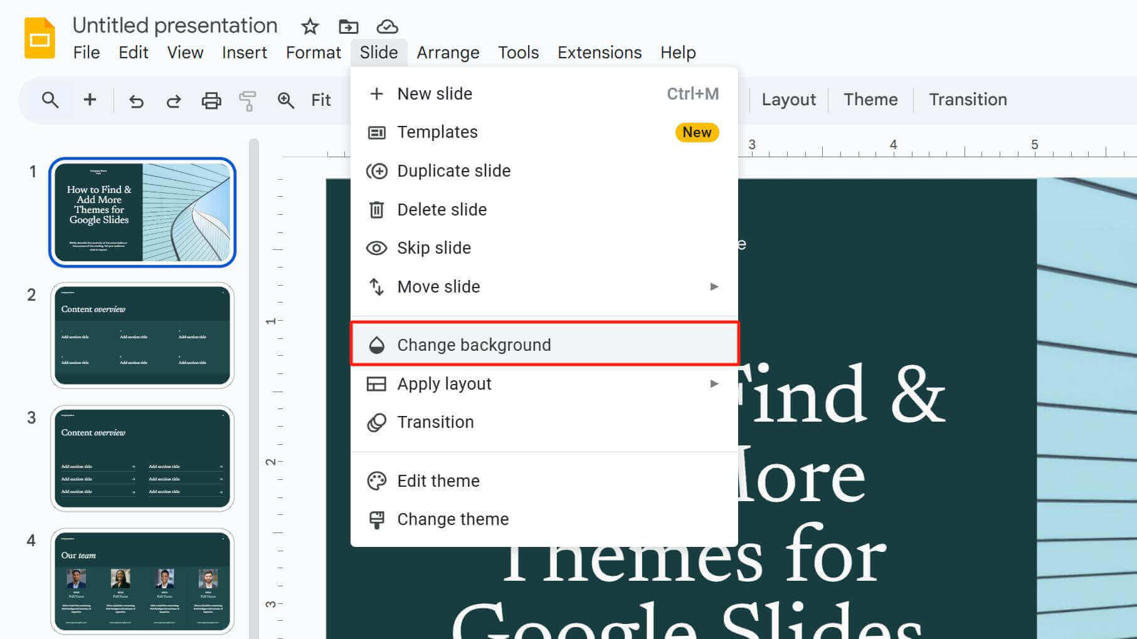Select the paint format tool
This screenshot has height=639, width=1137.
(248, 100)
